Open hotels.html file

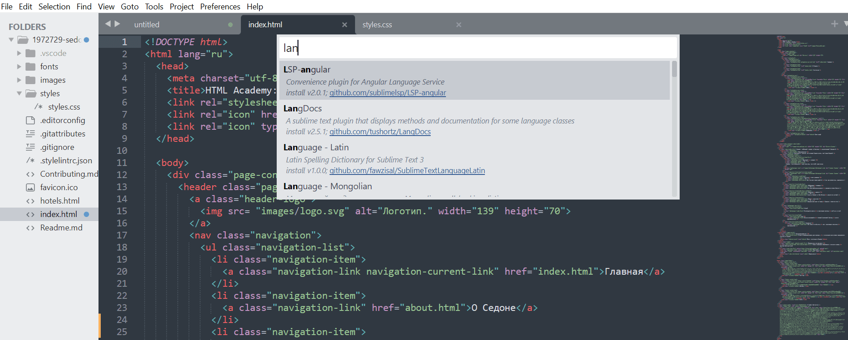(x=60, y=201)
